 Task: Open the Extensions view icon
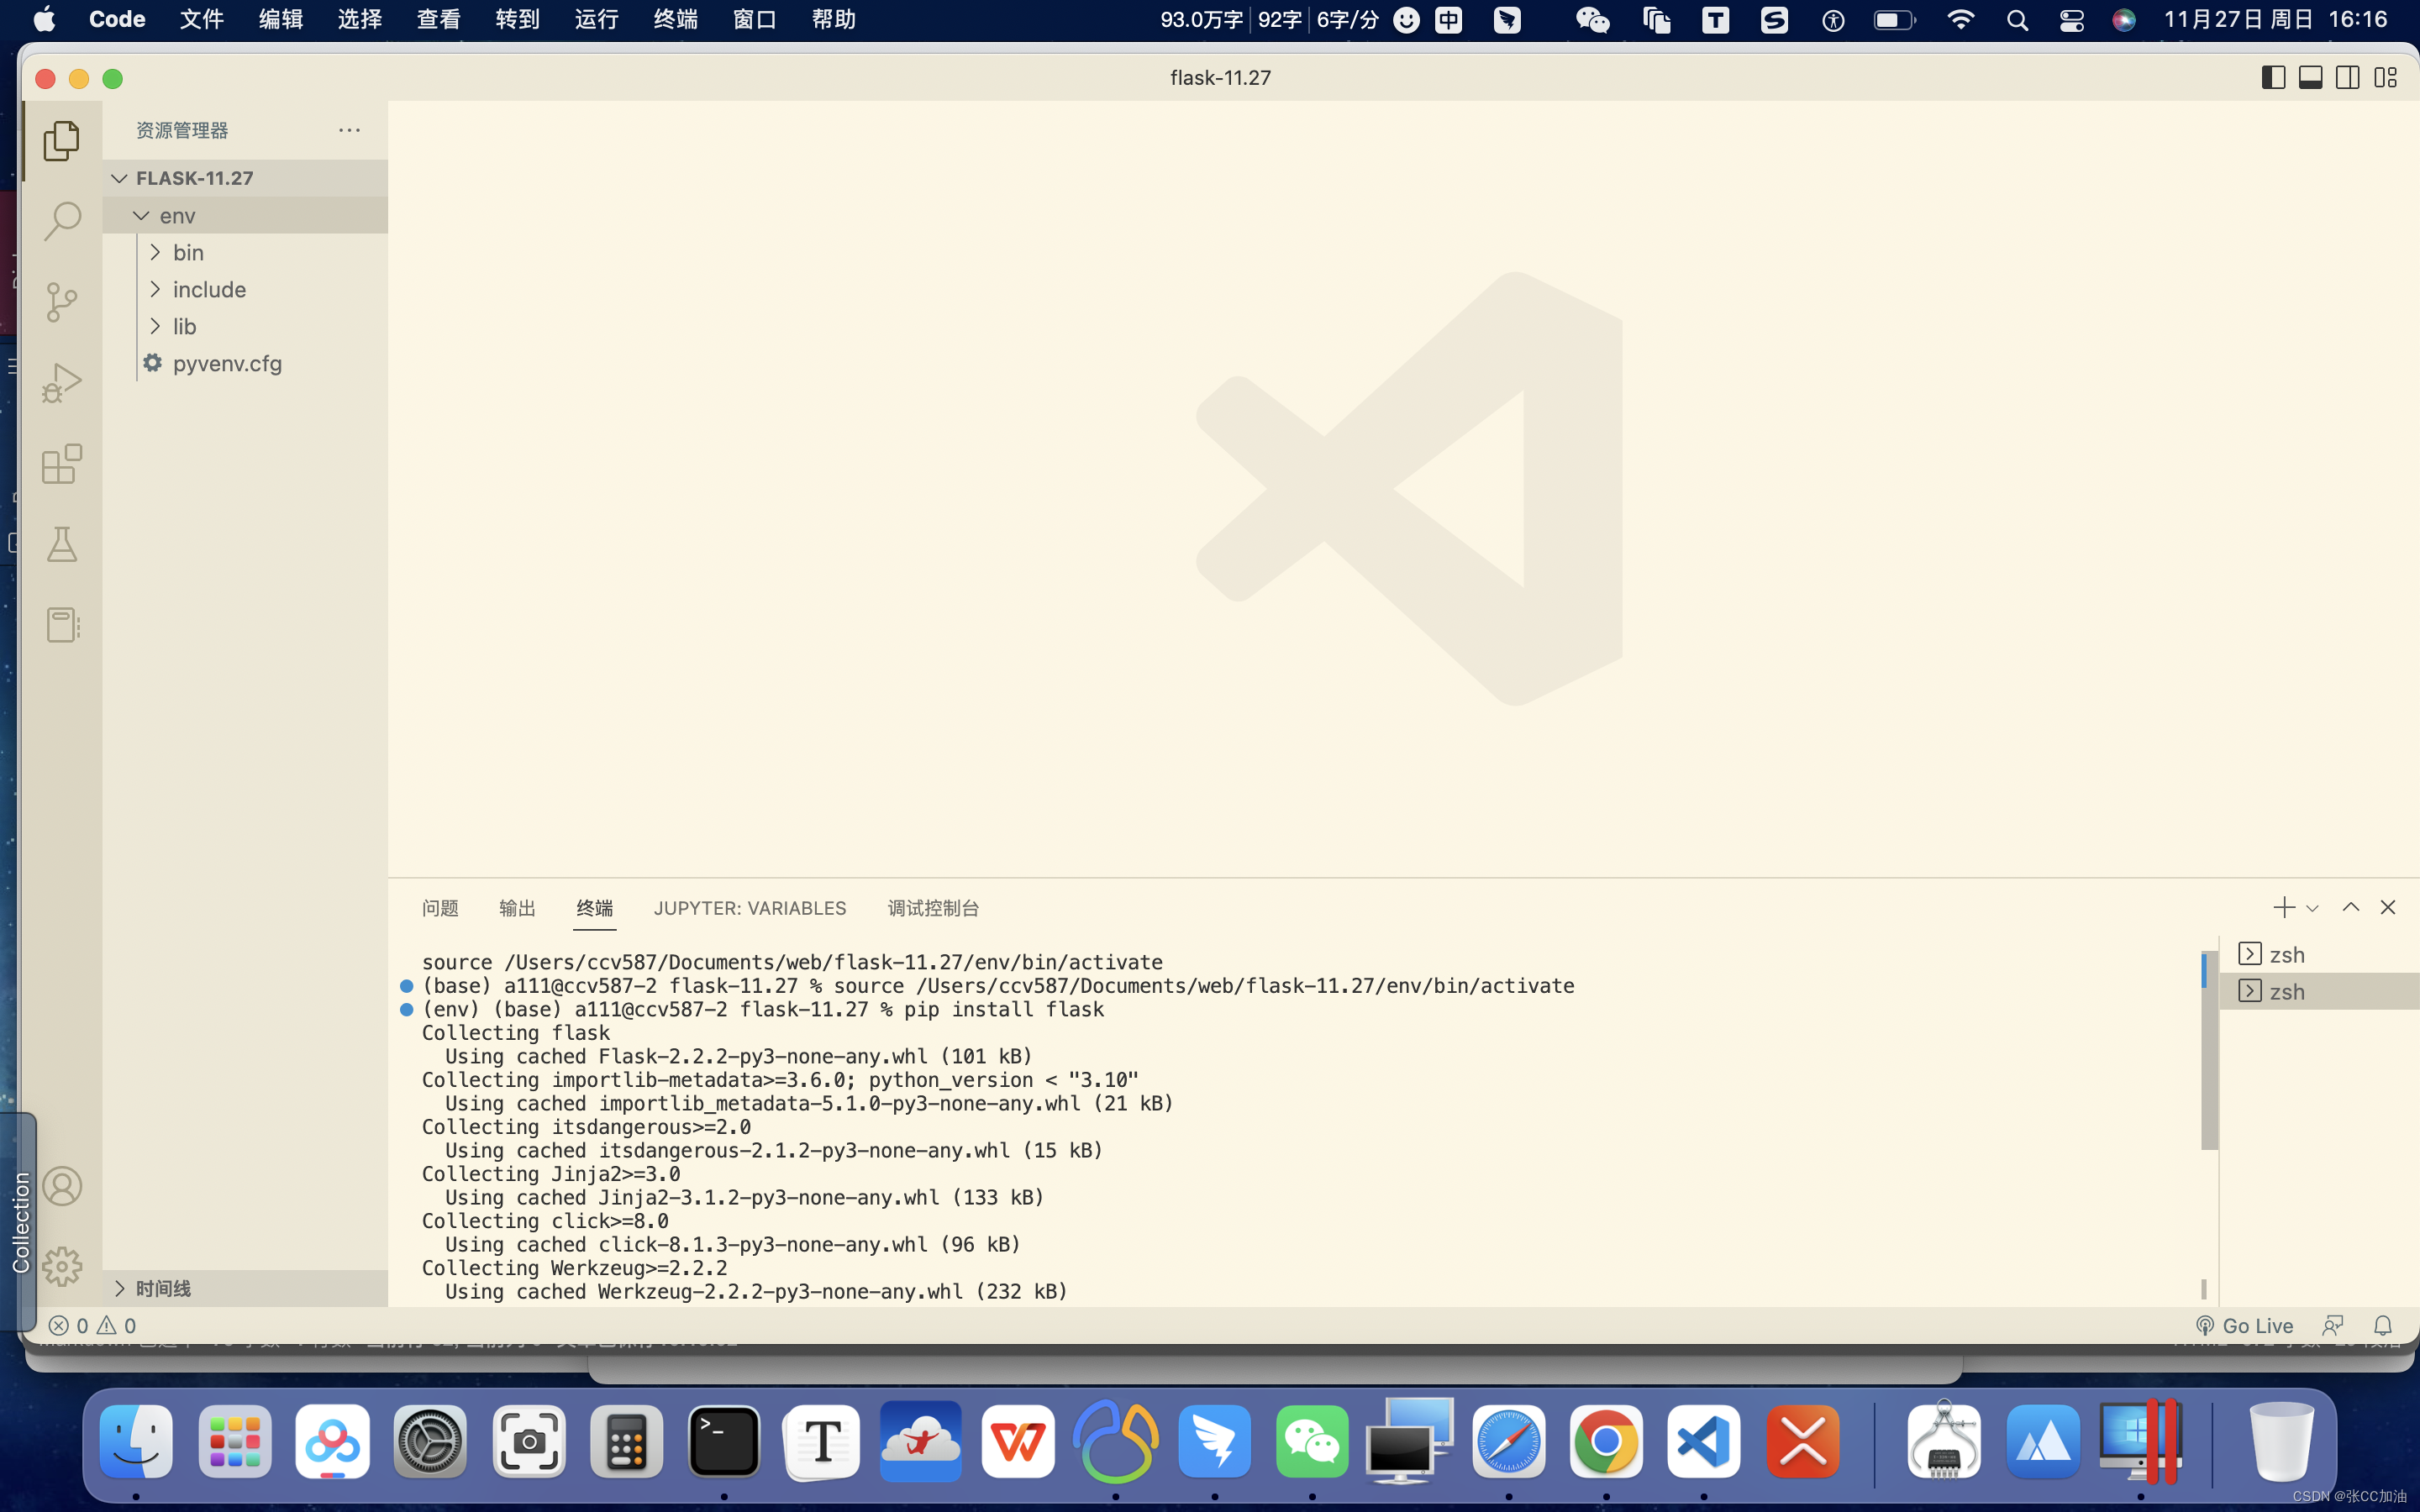(61, 464)
